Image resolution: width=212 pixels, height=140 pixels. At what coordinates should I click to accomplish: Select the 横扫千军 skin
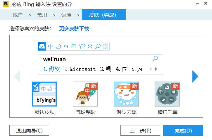[x=167, y=94]
